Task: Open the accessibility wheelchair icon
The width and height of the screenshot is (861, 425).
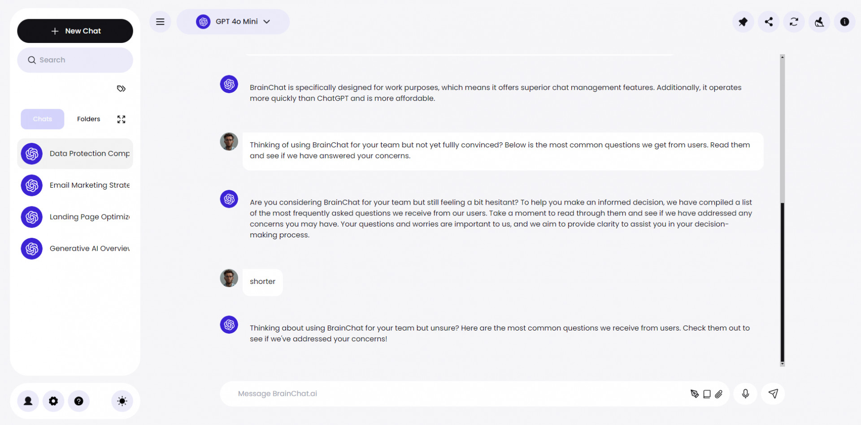Action: (819, 21)
